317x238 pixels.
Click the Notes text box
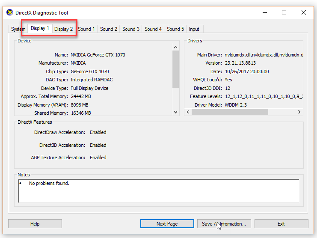coord(159,191)
